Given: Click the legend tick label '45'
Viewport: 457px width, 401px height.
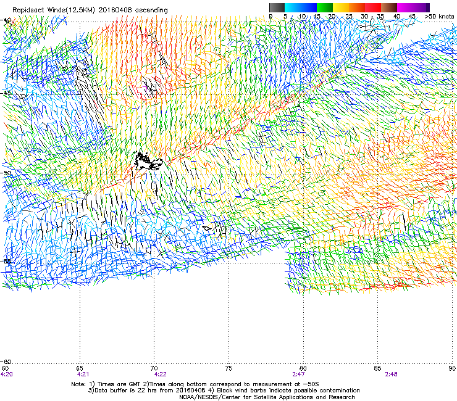Looking at the screenshot, I should tap(412, 17).
